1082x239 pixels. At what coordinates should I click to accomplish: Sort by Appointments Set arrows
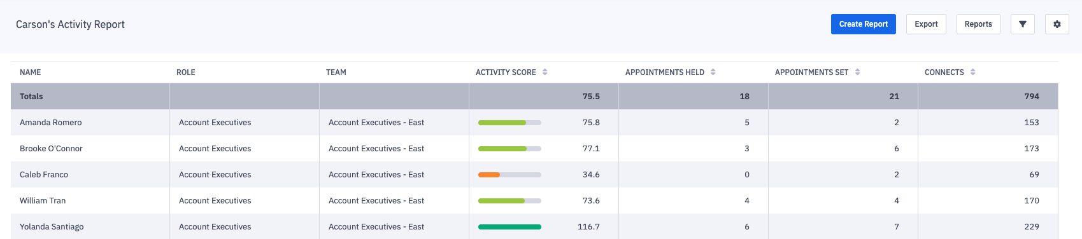(x=858, y=72)
